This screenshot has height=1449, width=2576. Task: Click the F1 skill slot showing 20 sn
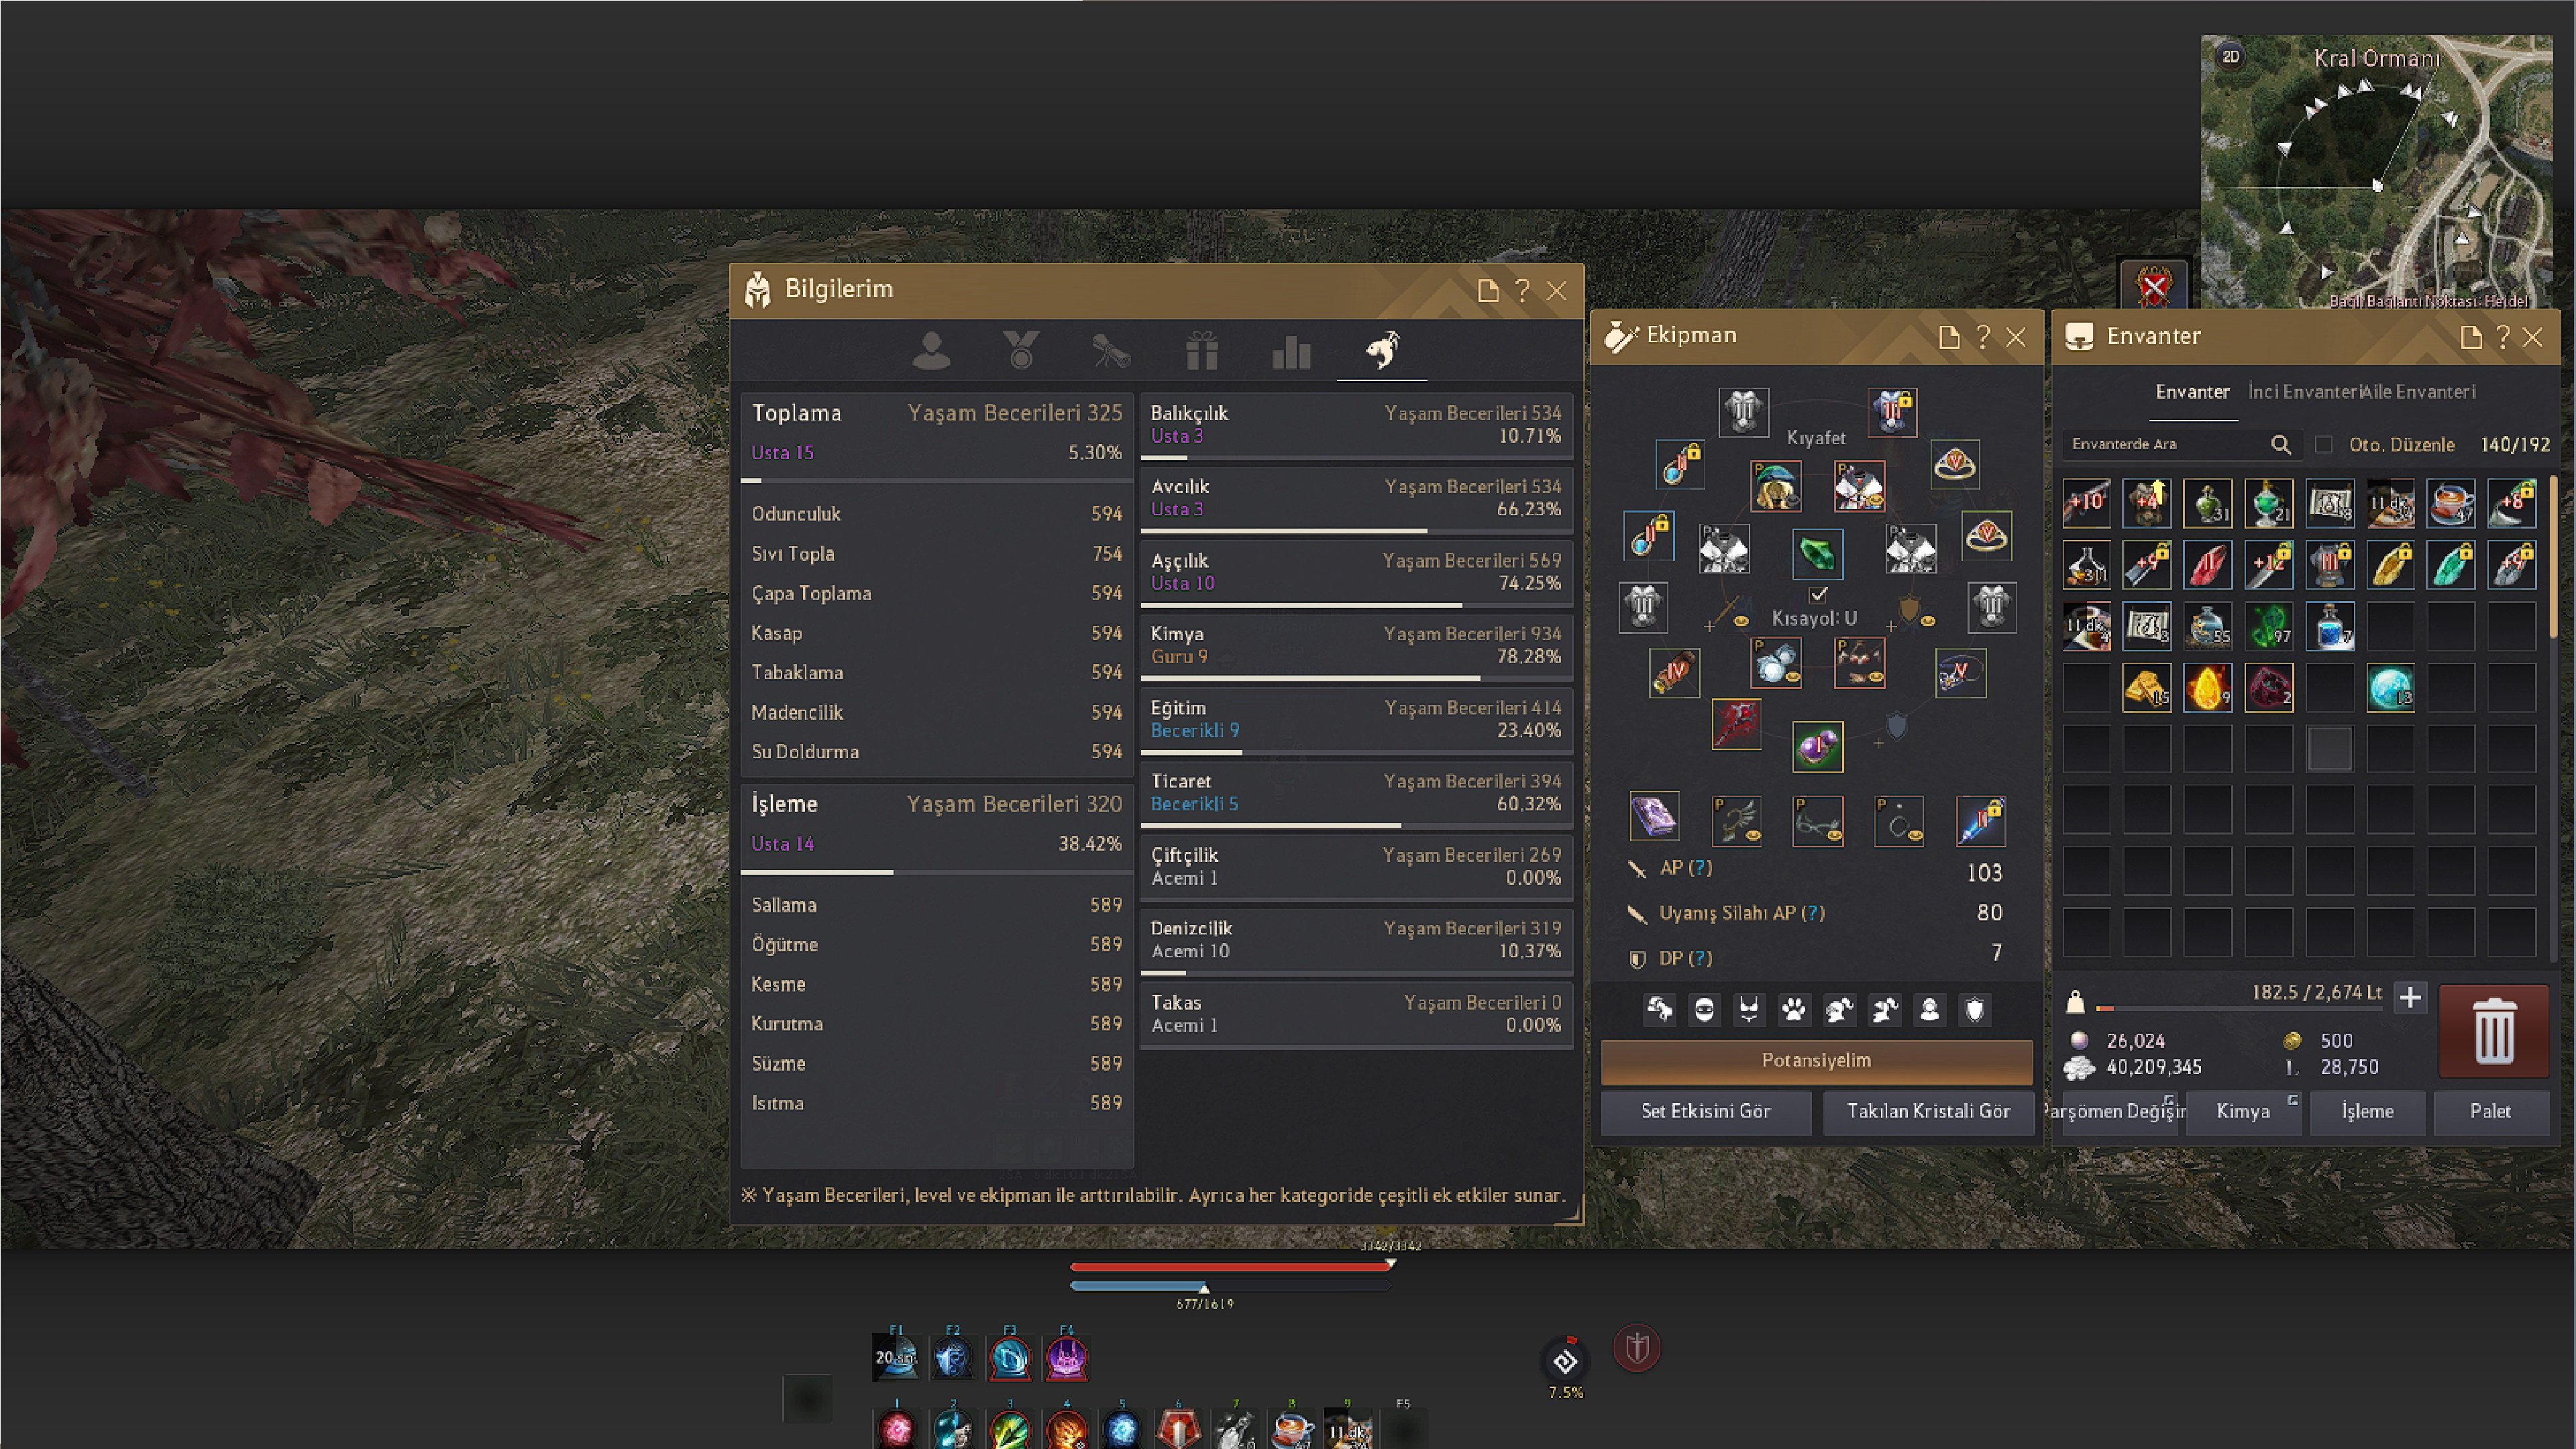point(895,1359)
